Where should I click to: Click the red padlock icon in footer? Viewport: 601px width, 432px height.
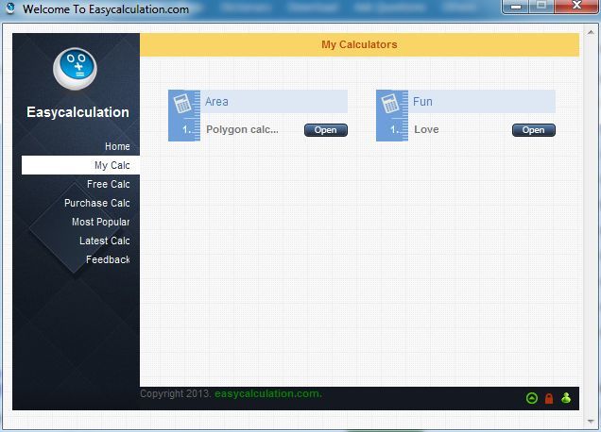[x=549, y=398]
